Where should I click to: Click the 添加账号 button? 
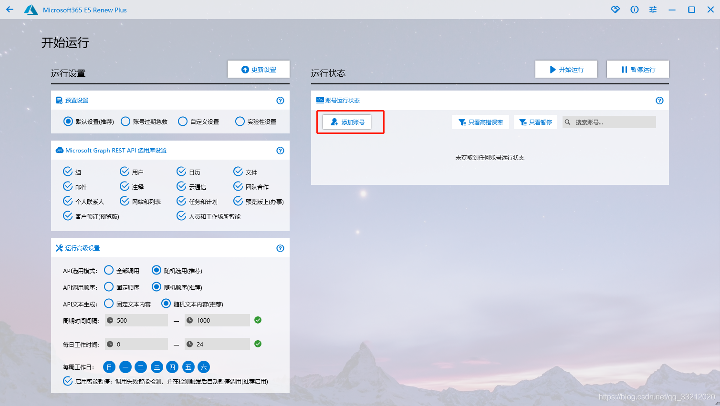(347, 122)
